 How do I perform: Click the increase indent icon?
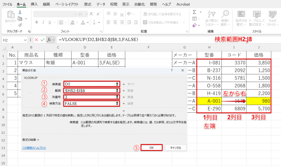136,22
